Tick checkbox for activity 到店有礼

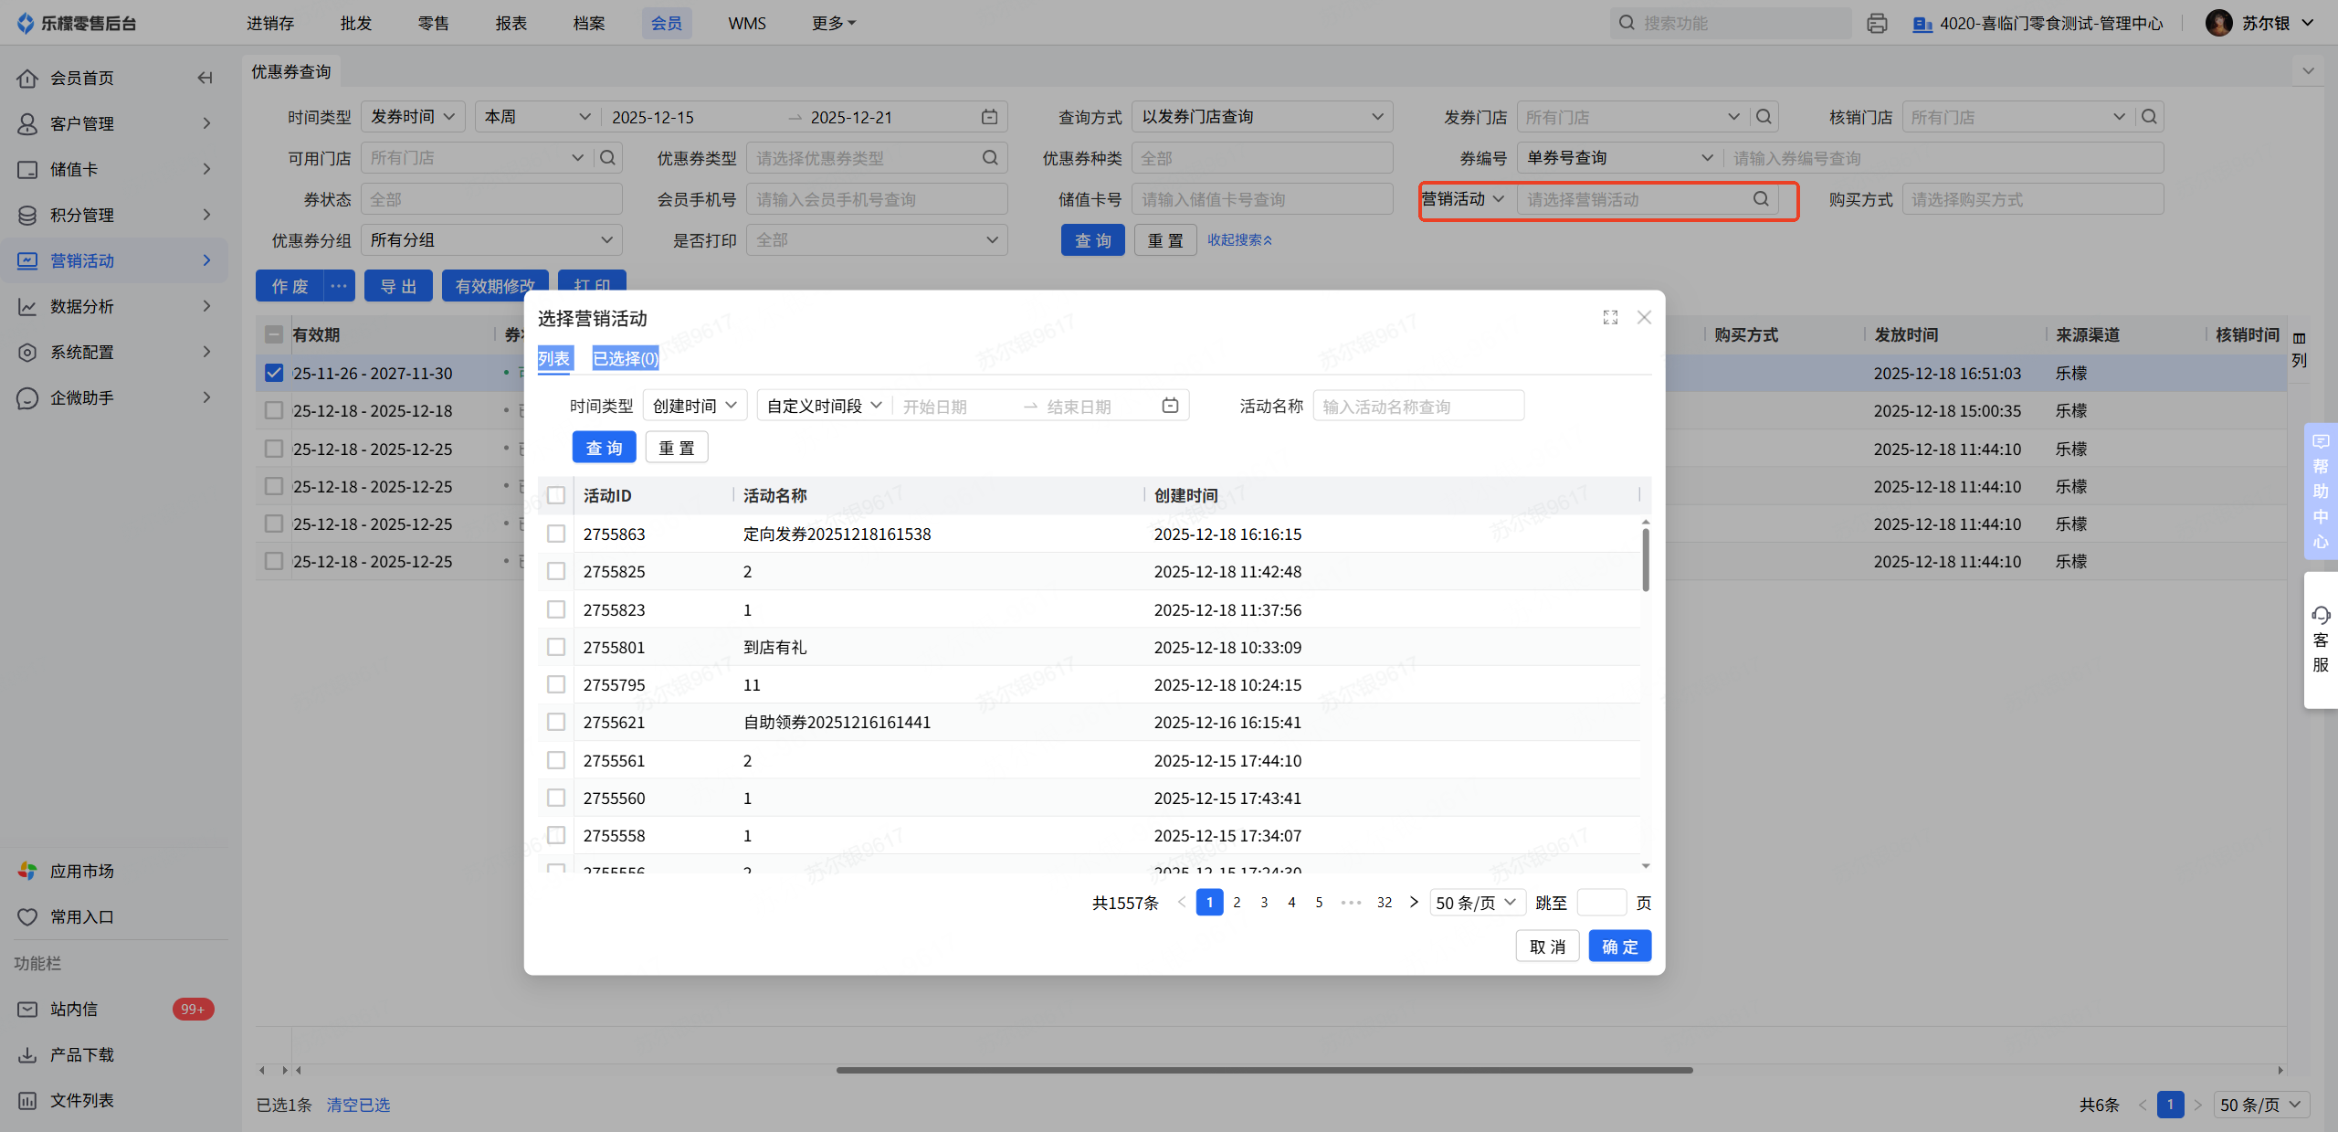click(x=556, y=647)
